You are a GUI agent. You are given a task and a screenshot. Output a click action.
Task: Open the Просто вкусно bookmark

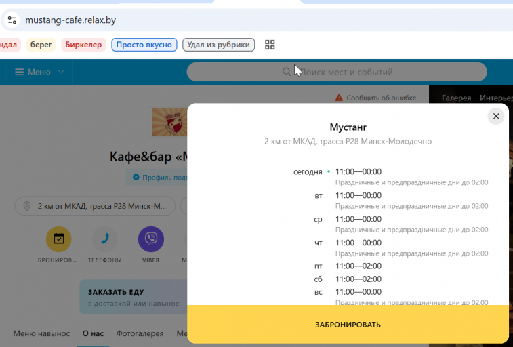tap(144, 45)
